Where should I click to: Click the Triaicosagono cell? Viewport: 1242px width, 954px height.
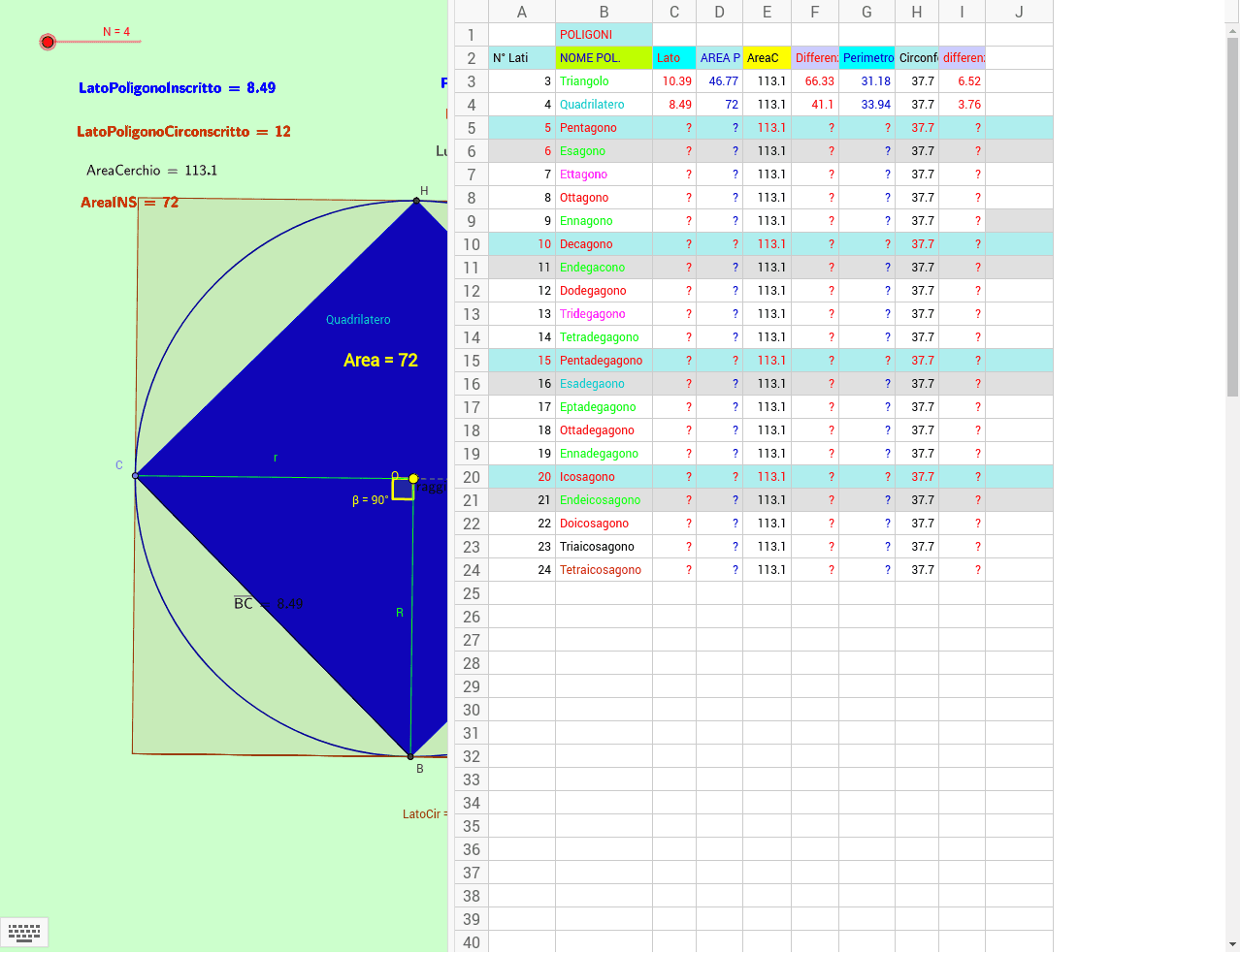pyautogui.click(x=605, y=547)
